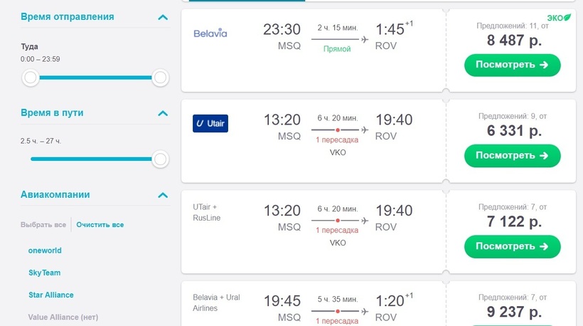Click the airplane icon on the UTair + RusLine flight

tap(365, 221)
